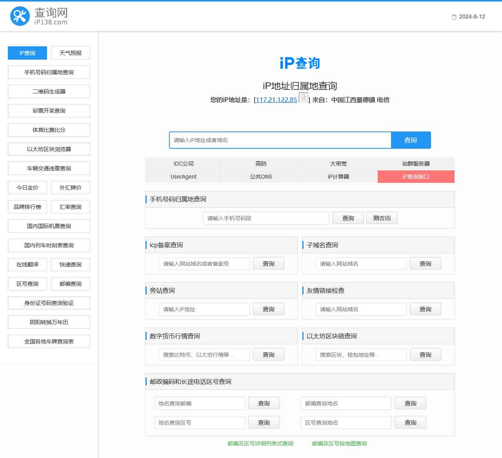Click 查询 button under 数字货币行情查询
This screenshot has width=502, height=458.
click(x=269, y=355)
